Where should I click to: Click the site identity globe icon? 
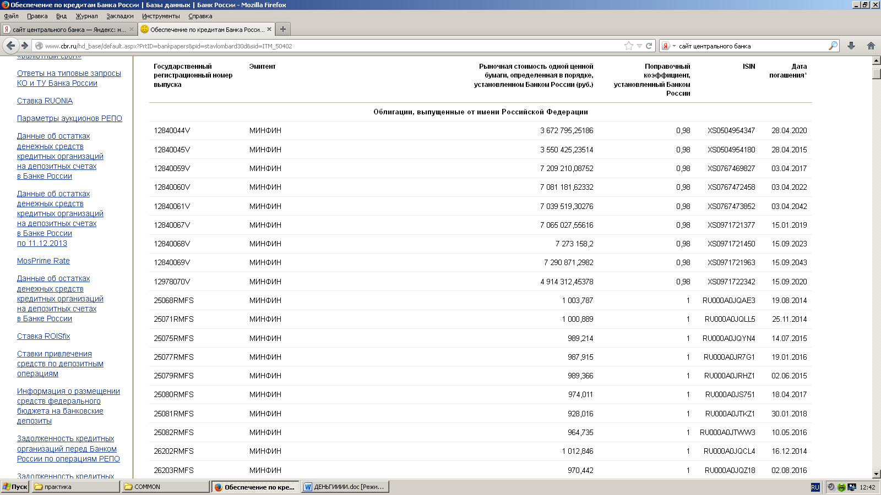click(x=39, y=46)
